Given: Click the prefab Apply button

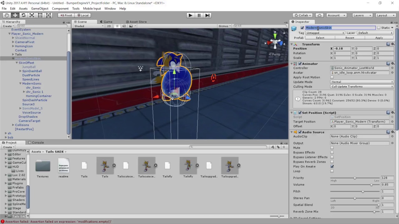Looking at the screenshot, I should point(379,38).
